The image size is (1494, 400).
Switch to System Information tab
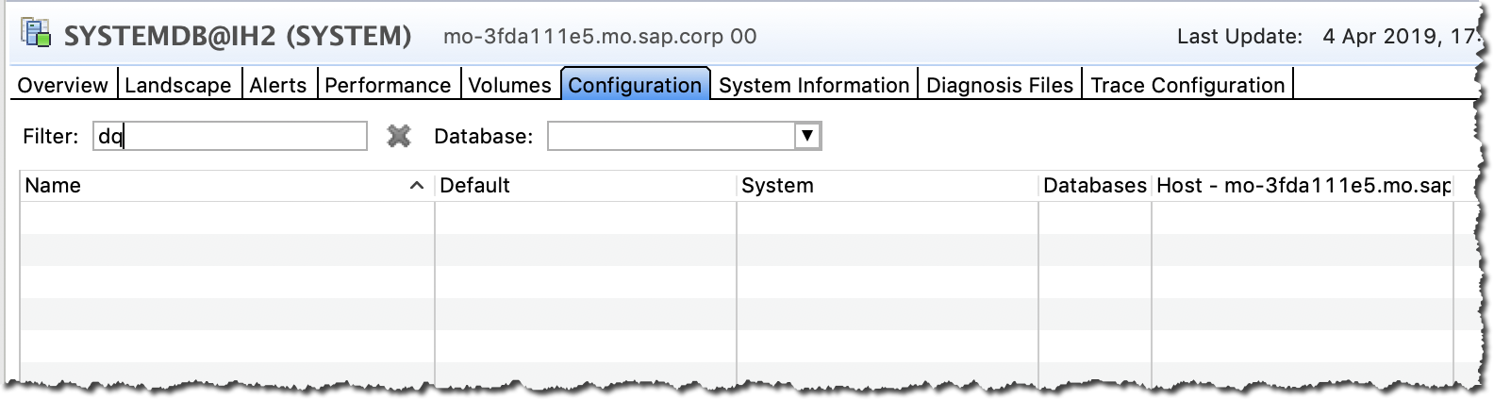point(814,85)
